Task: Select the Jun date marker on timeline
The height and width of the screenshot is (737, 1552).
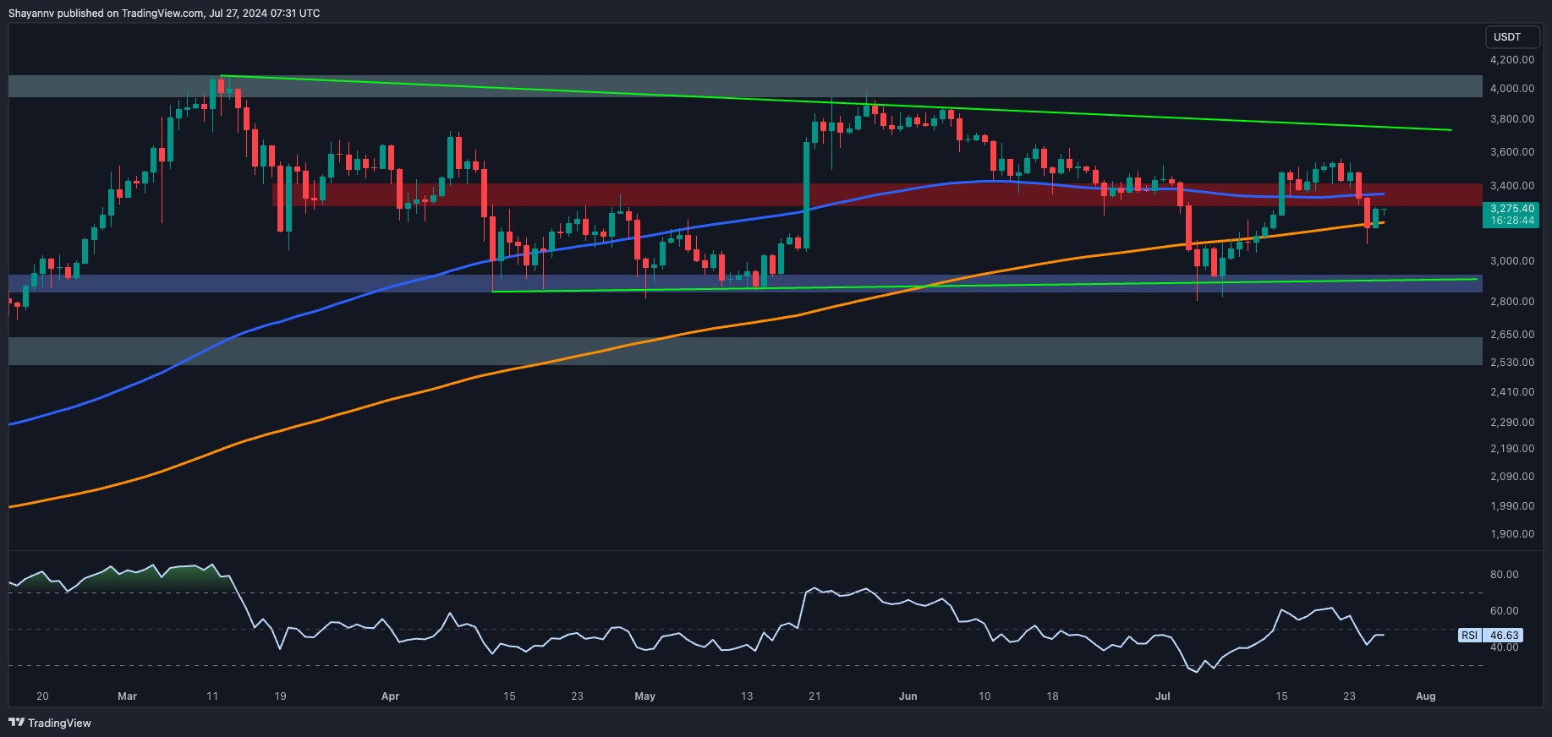Action: [908, 696]
